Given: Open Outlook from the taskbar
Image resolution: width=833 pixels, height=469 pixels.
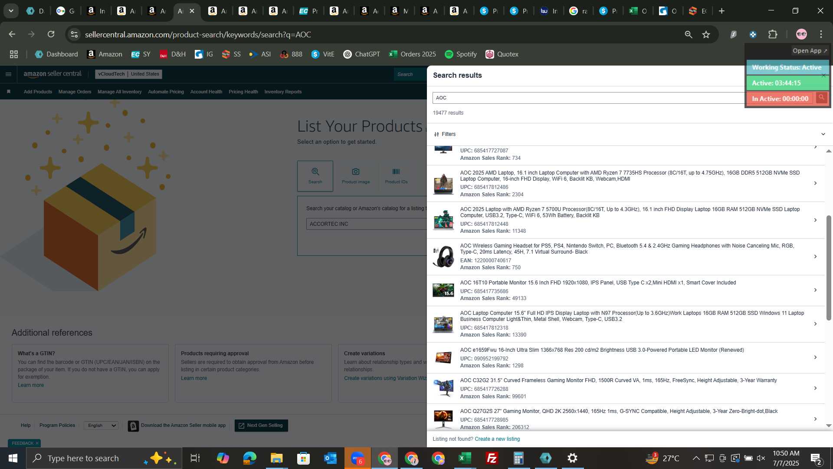Looking at the screenshot, I should click(330, 458).
